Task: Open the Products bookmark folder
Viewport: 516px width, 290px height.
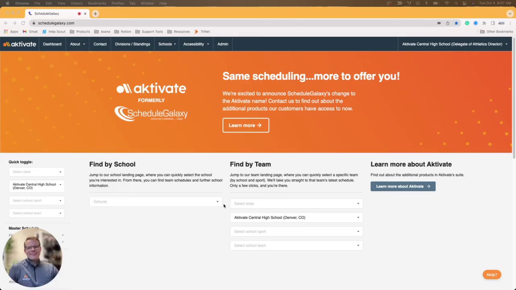Action: tap(80, 31)
